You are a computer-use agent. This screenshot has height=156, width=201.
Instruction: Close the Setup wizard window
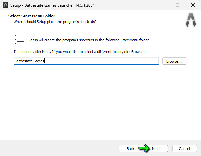click(193, 5)
